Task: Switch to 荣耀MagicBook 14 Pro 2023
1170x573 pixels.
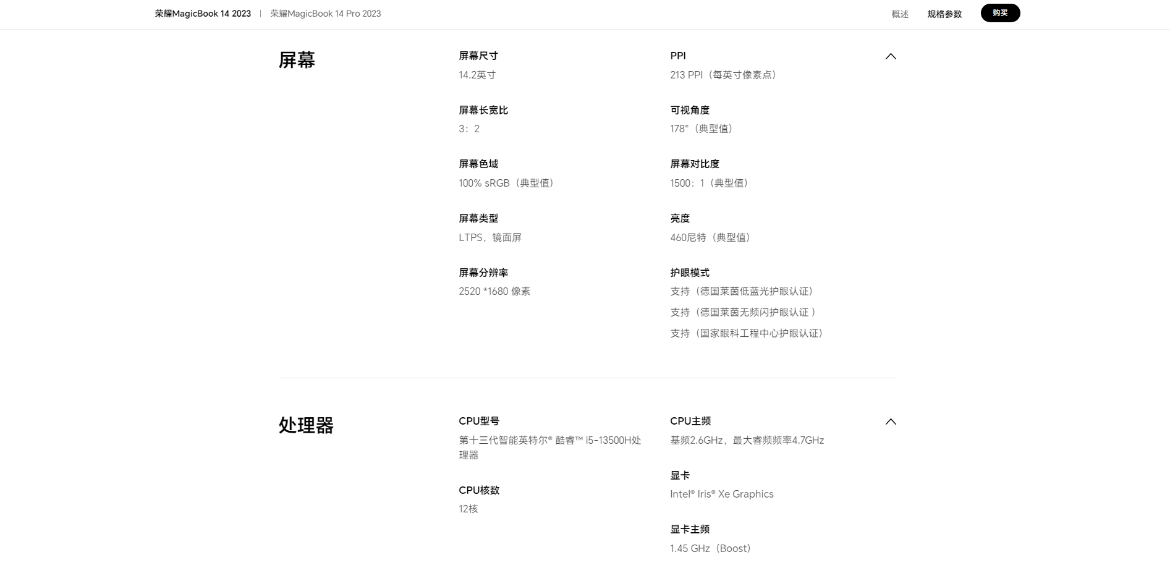Action: pyautogui.click(x=325, y=14)
